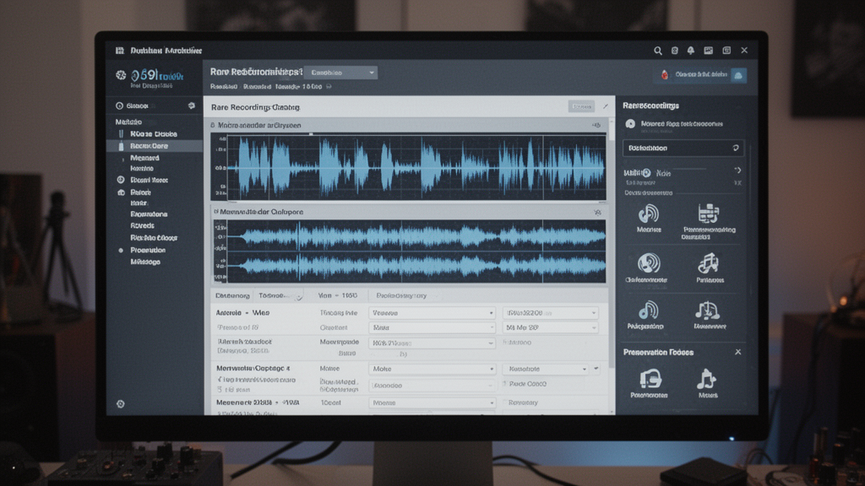Screen dimensions: 865x486
Task: Open notifications via the bell icon
Action: [x=690, y=51]
